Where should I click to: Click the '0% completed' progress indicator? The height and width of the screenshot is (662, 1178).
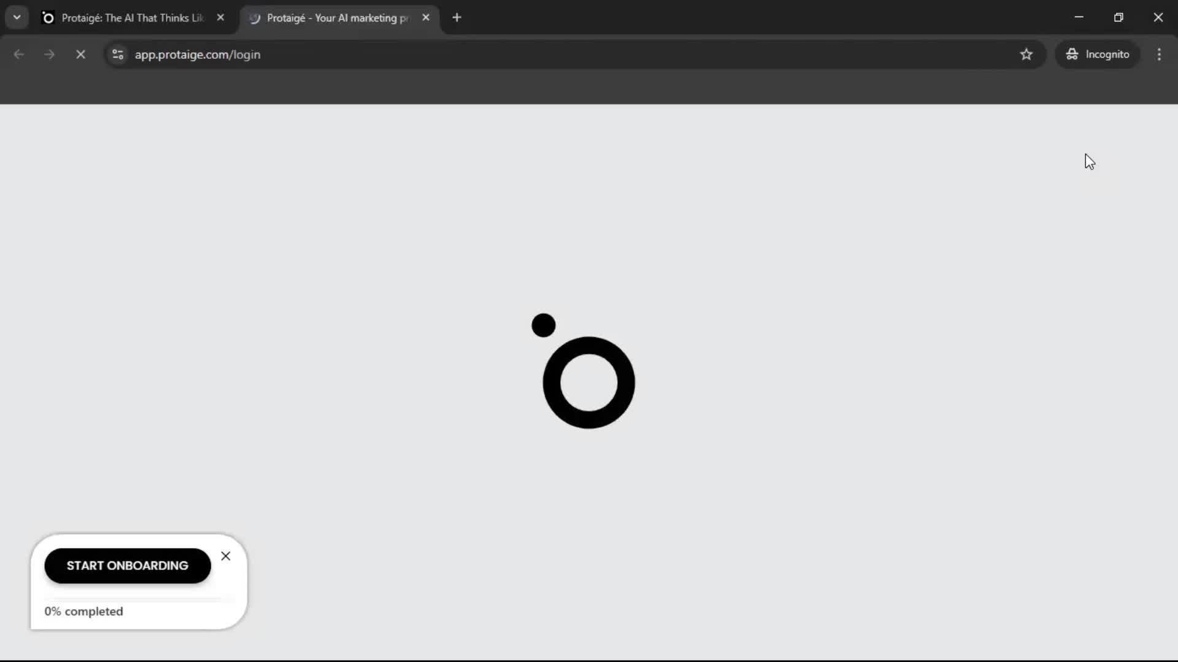(x=83, y=611)
